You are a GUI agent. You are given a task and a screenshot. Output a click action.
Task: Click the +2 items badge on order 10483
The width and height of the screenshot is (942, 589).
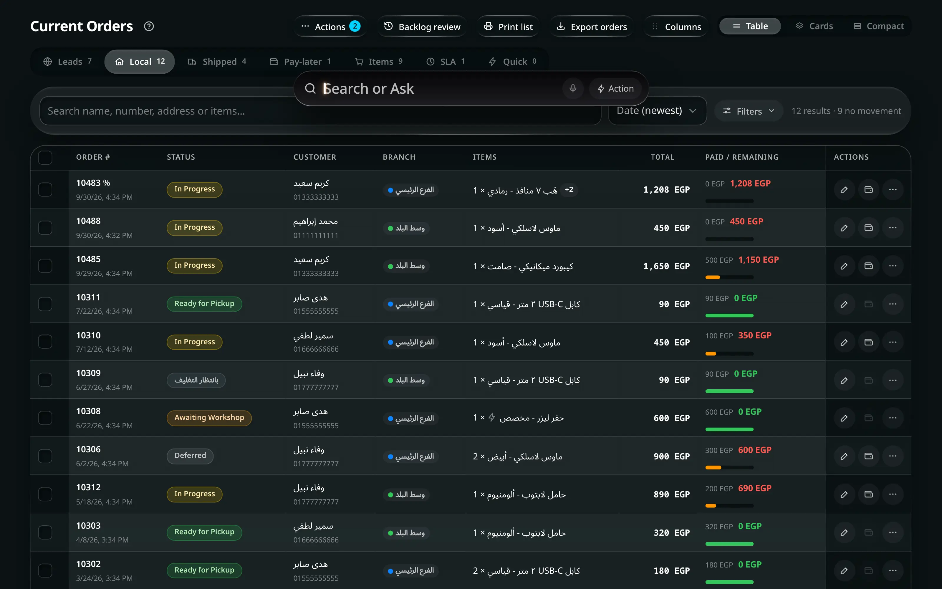tap(569, 190)
